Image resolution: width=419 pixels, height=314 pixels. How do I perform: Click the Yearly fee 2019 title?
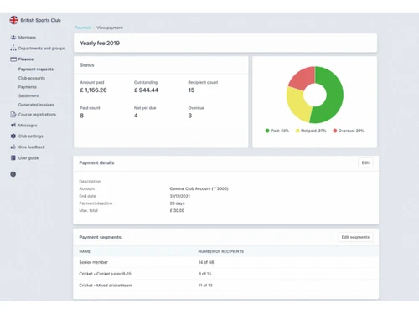(100, 43)
